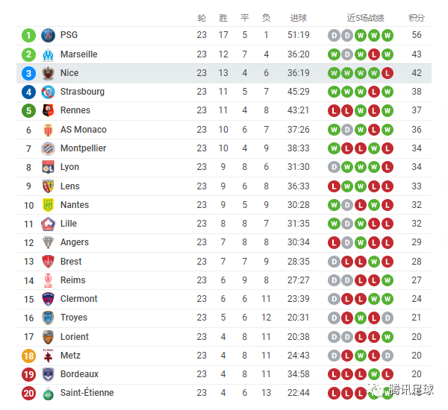Click the Marseille club logo
The height and width of the screenshot is (410, 448).
[48, 54]
